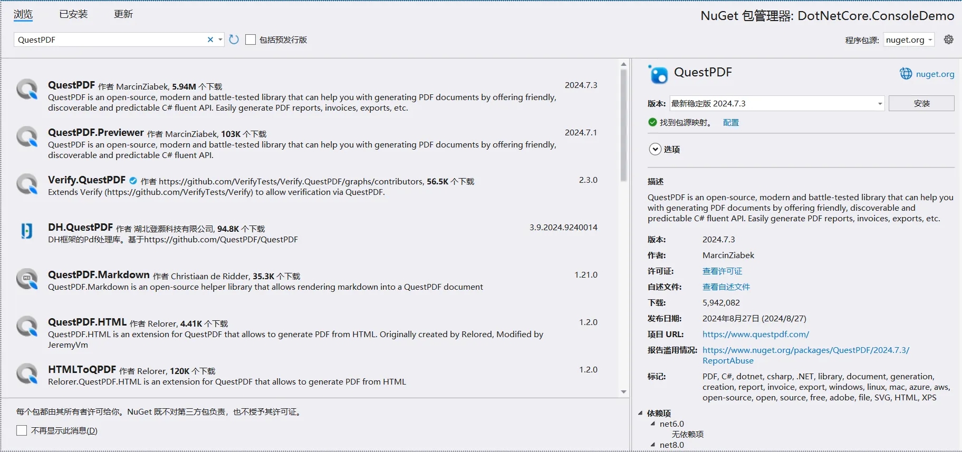Click the 安装 install button

pos(921,103)
